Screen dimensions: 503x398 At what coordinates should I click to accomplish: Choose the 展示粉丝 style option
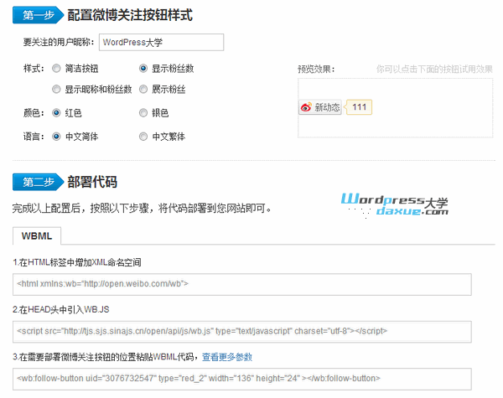143,89
